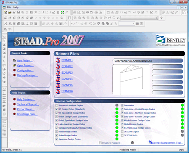The height and width of the screenshot is (153, 189).
Task: Click the Undo arrow icon
Action: (40, 12)
